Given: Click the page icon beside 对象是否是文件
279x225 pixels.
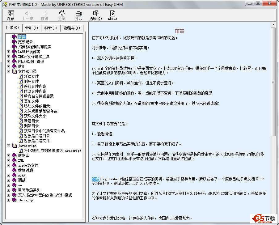Looking at the screenshot, I should 21,141.
